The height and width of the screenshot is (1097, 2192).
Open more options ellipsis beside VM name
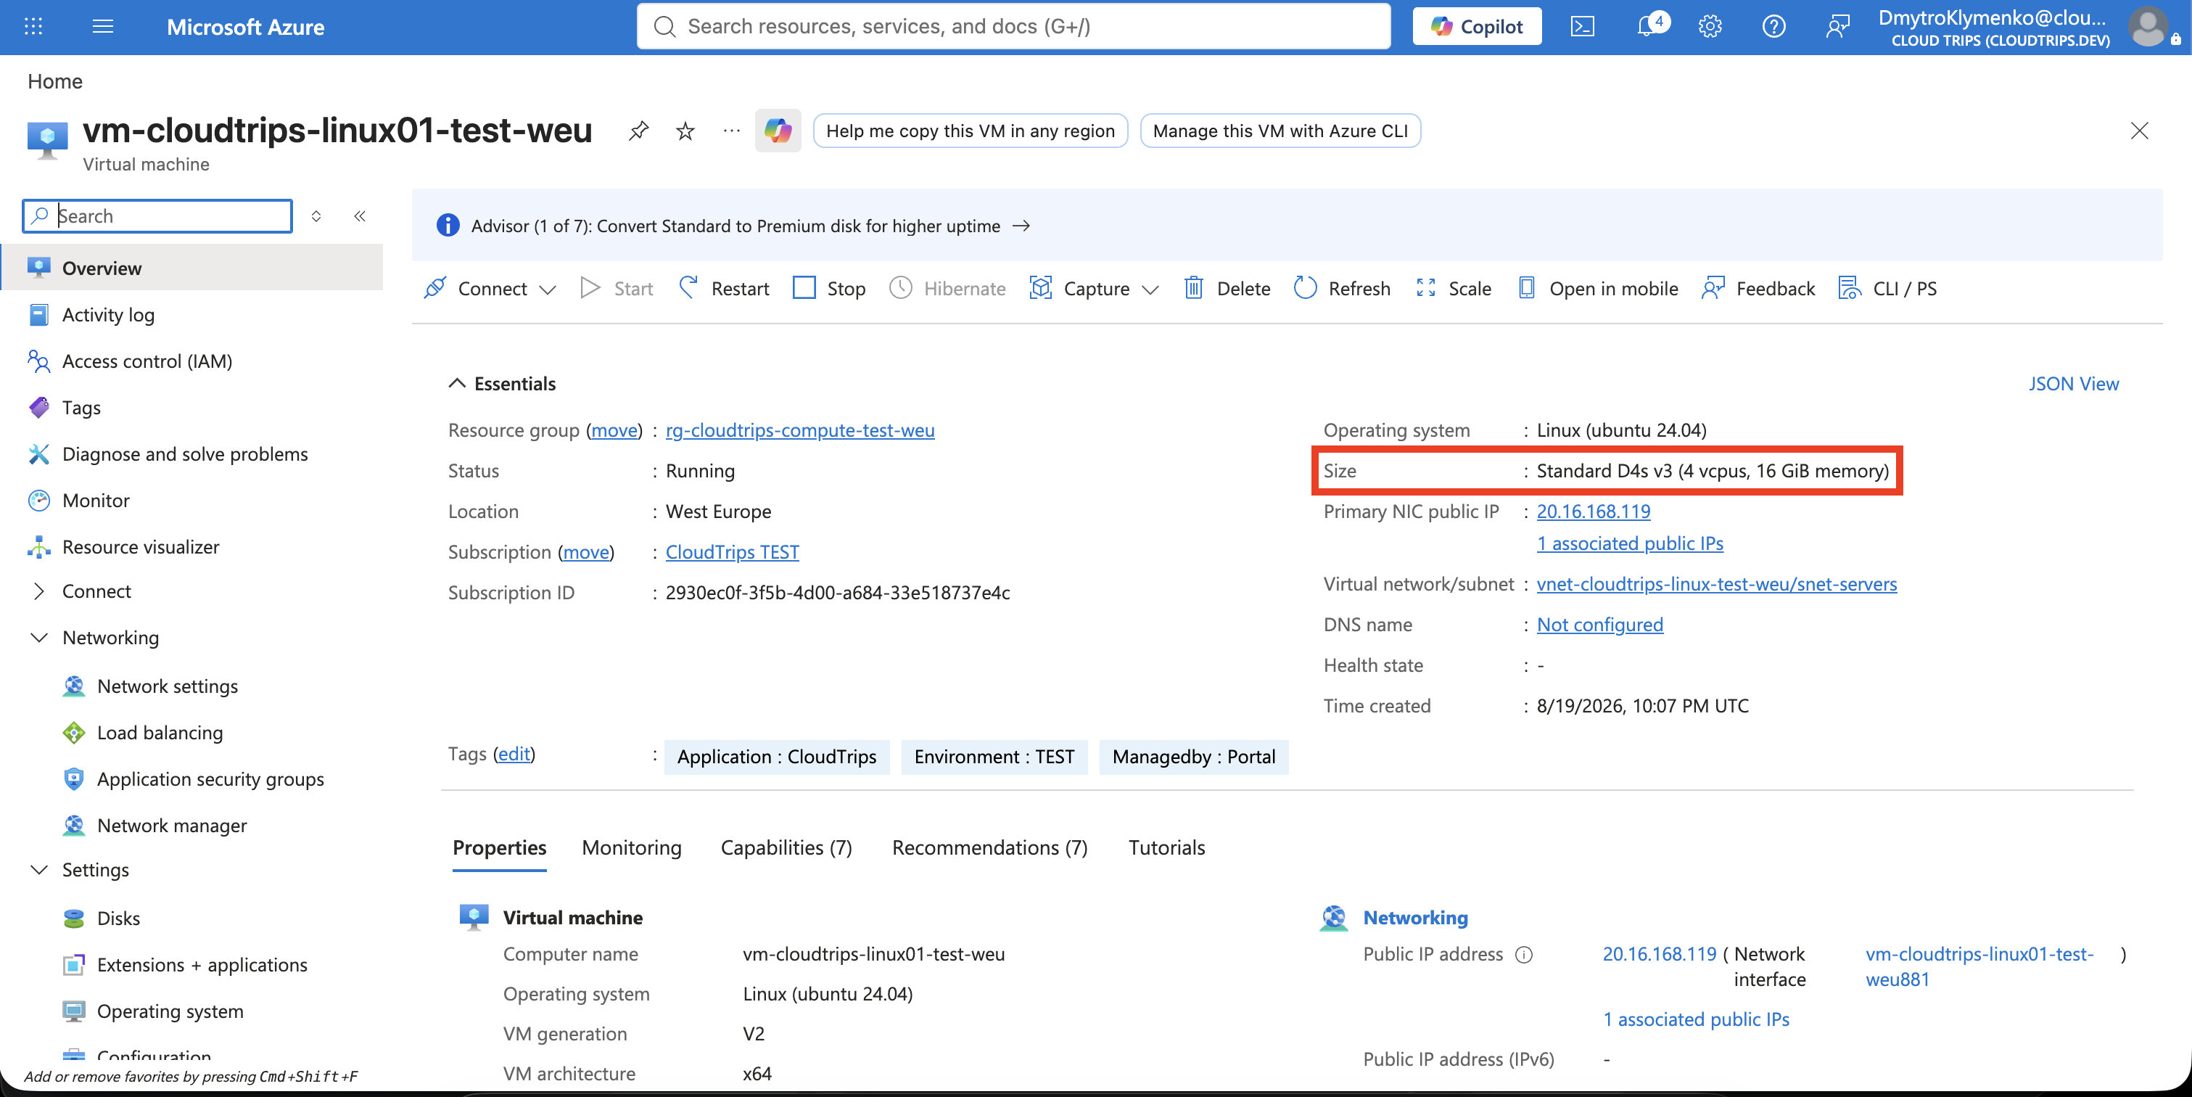(731, 131)
